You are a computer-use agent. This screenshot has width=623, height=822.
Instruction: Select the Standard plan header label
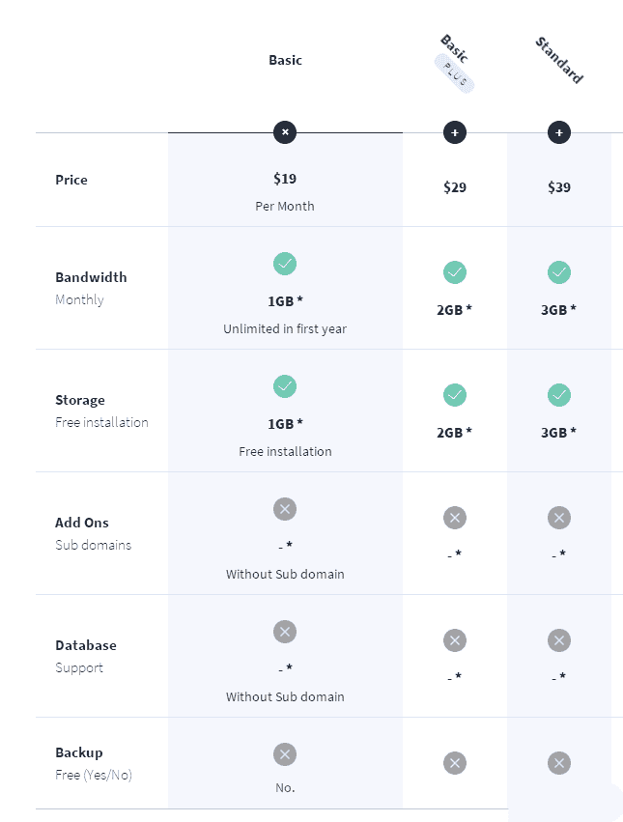[x=559, y=60]
